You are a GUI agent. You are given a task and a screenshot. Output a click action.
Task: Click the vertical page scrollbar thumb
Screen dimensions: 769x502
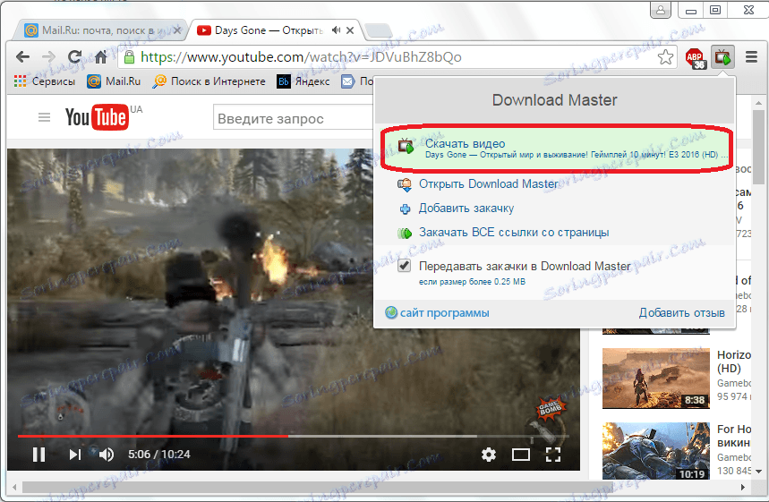tap(759, 145)
